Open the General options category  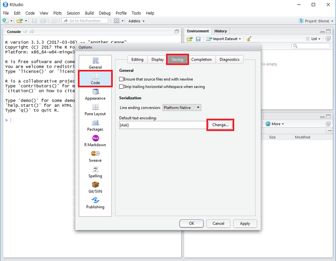(95, 63)
